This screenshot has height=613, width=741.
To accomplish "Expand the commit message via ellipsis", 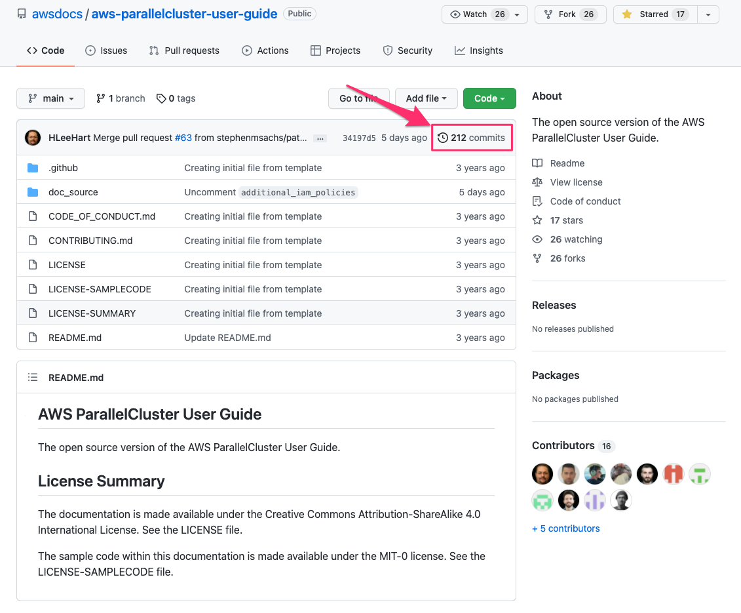I will click(320, 138).
